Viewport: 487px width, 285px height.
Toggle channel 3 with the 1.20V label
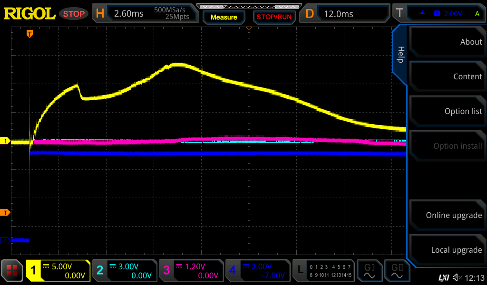pyautogui.click(x=191, y=271)
